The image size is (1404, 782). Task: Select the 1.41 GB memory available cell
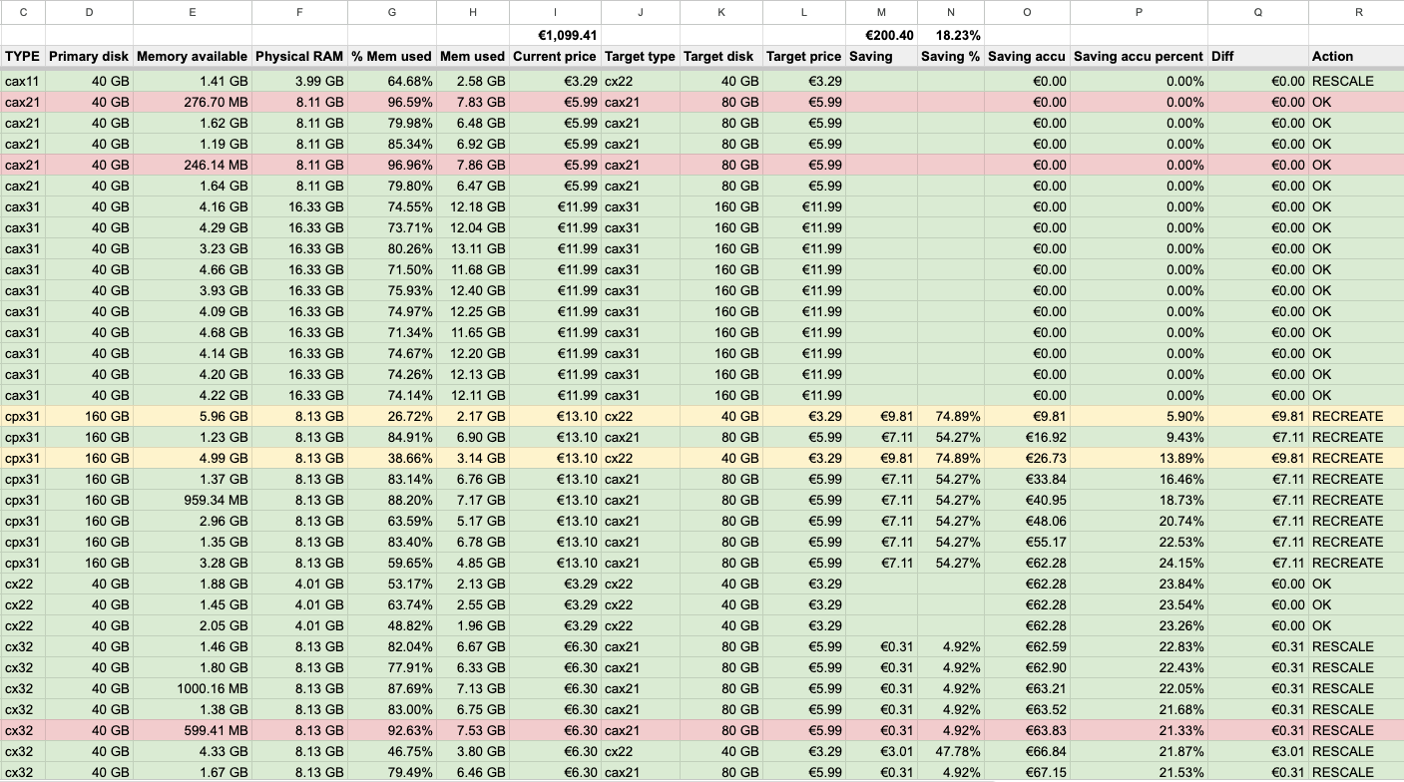[193, 81]
